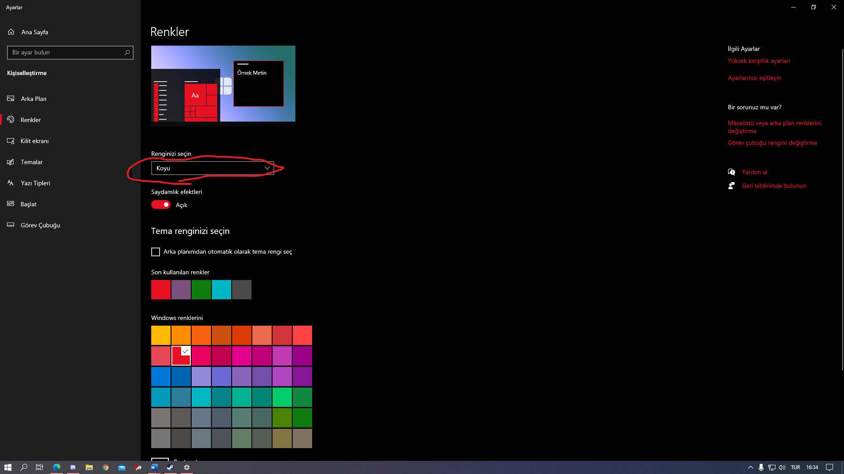Click the Kilit ekranı sidebar icon

pos(11,141)
